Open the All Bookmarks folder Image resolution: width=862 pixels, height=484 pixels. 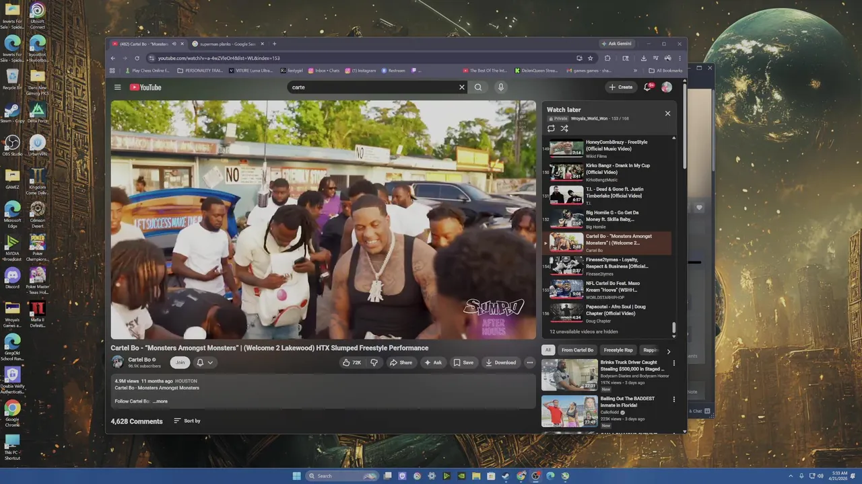pos(665,71)
